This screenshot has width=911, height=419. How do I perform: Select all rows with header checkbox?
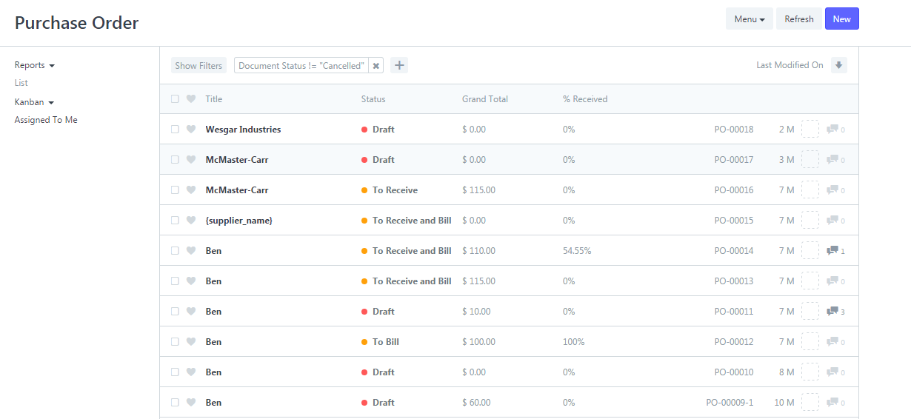click(175, 98)
